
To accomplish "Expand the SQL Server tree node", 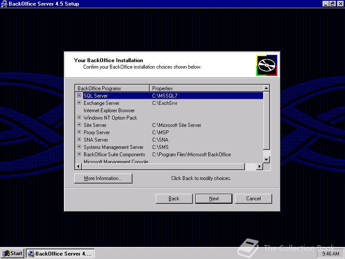I will 79,95.
